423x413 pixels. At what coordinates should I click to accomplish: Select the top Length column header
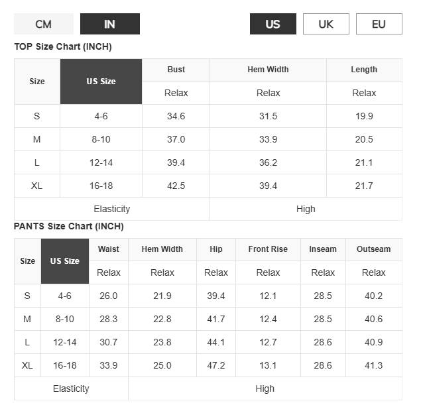(x=364, y=70)
